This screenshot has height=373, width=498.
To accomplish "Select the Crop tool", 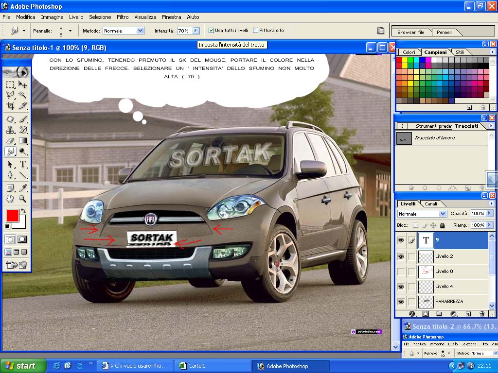I will tap(10, 106).
